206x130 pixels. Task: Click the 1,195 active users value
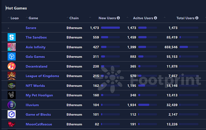click(x=132, y=86)
